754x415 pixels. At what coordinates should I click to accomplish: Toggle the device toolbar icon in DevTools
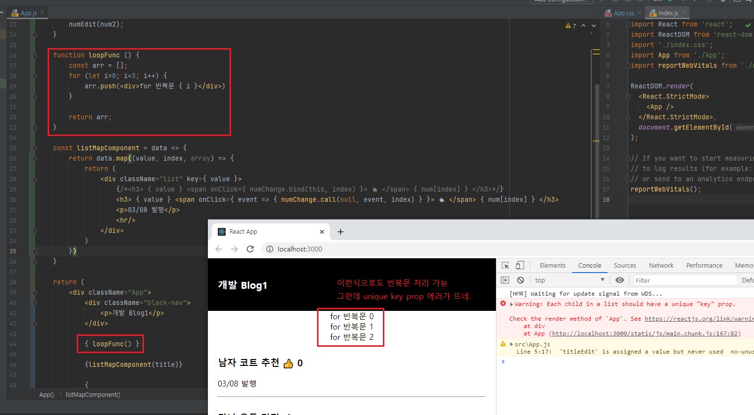[520, 265]
